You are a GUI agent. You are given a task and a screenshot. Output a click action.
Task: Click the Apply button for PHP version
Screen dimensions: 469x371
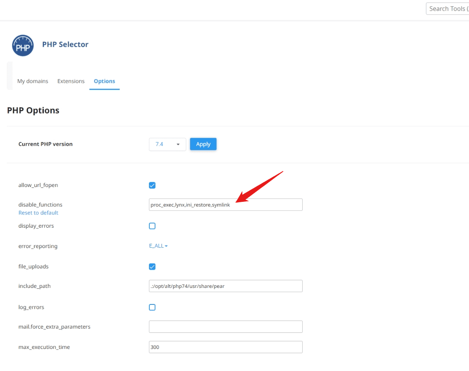click(x=203, y=144)
